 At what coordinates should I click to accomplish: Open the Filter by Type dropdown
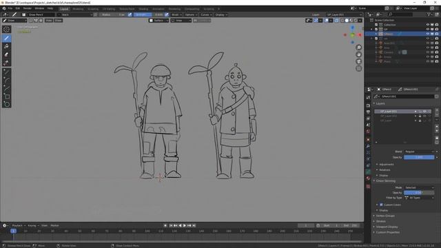[x=419, y=198]
